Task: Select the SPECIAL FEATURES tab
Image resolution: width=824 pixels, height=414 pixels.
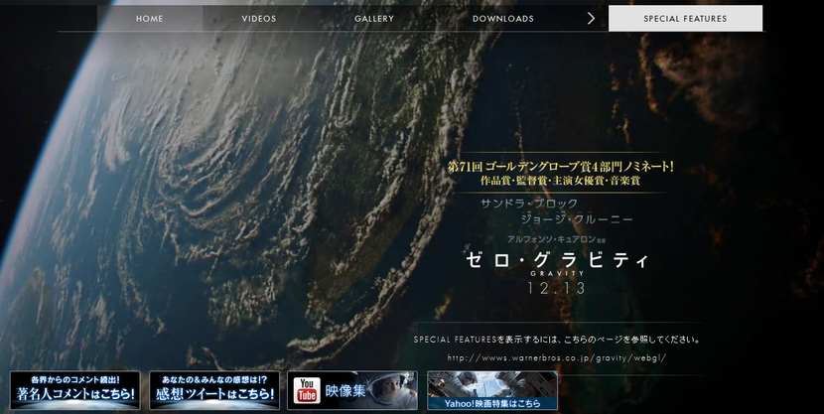Action: [x=685, y=19]
